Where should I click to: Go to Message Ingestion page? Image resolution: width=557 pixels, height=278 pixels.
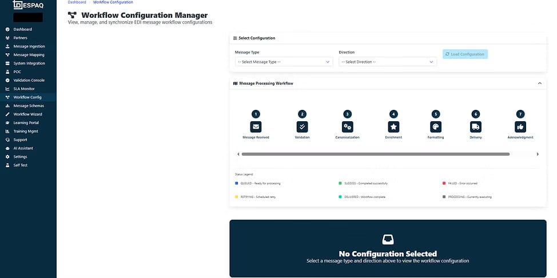pyautogui.click(x=28, y=46)
